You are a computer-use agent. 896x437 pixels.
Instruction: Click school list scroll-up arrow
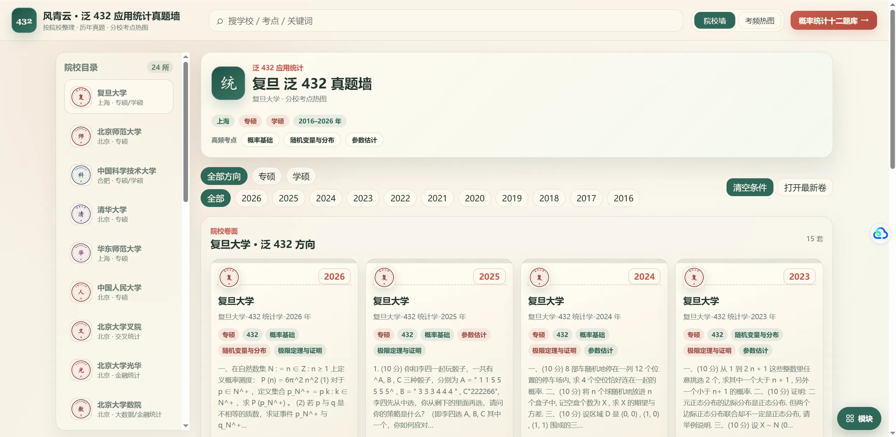pyautogui.click(x=186, y=57)
